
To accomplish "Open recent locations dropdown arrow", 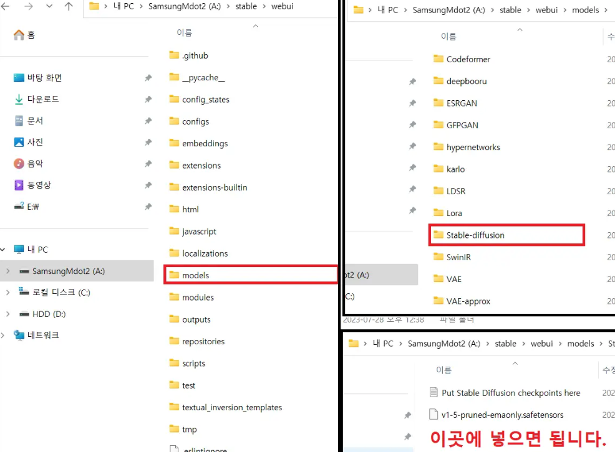I will [x=49, y=6].
